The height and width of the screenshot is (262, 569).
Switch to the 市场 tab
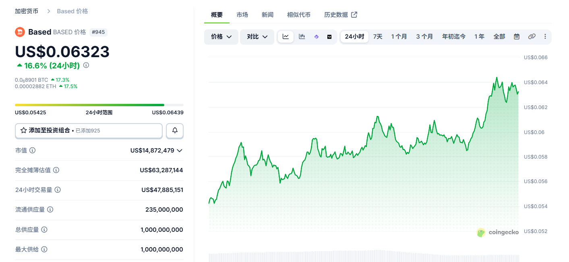pyautogui.click(x=242, y=15)
